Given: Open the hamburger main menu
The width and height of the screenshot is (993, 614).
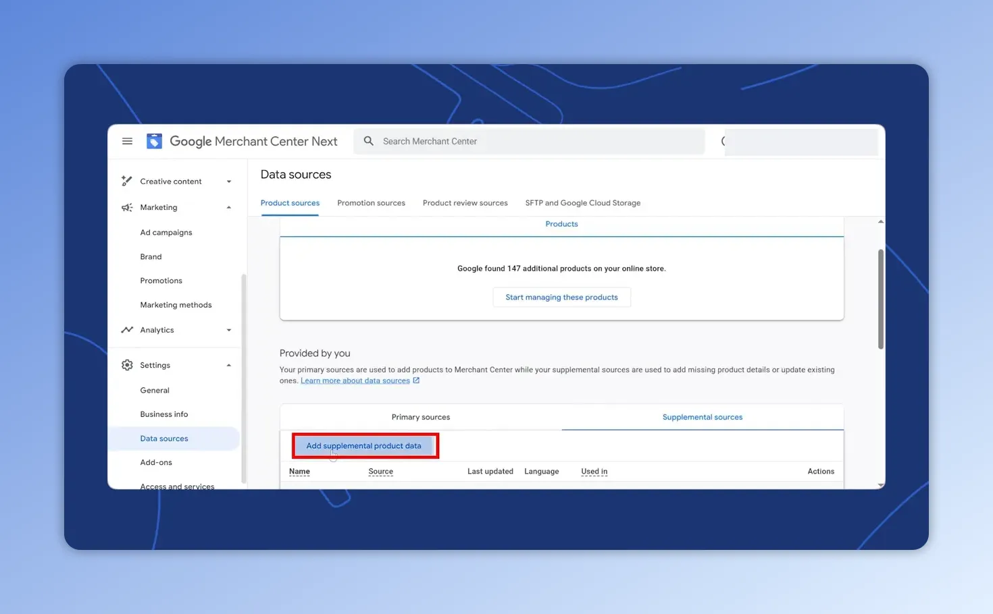Looking at the screenshot, I should click(x=127, y=141).
